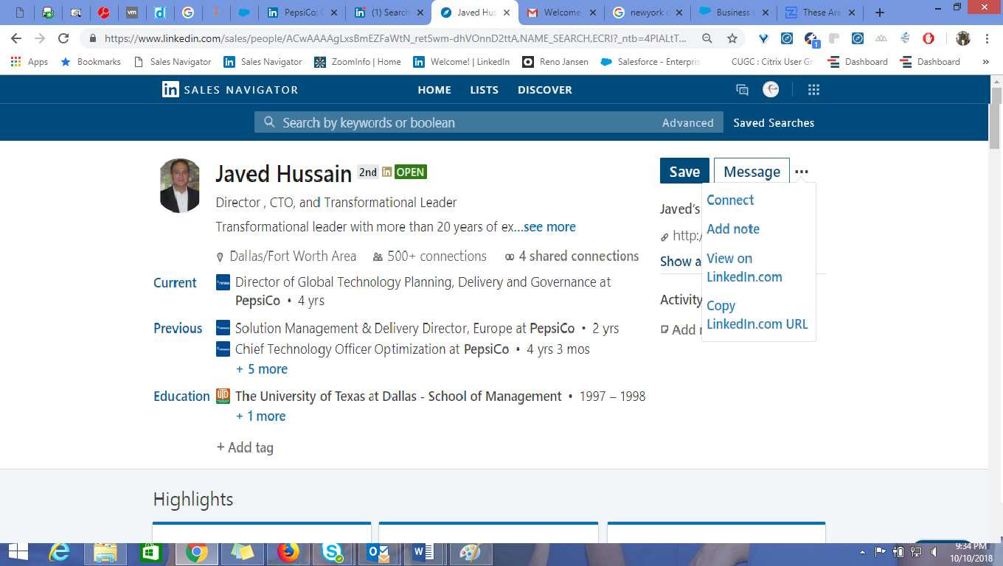Click the three-dot more actions button
The height and width of the screenshot is (566, 1003).
pos(802,172)
